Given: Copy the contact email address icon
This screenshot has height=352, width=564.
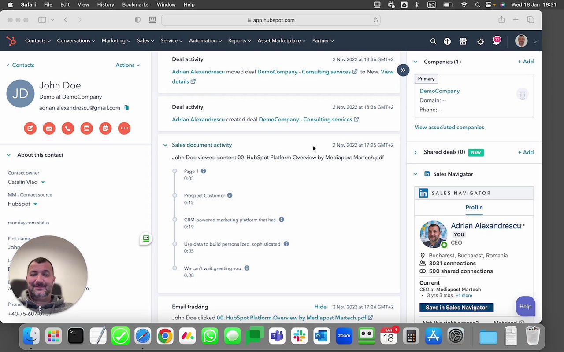Looking at the screenshot, I should (126, 107).
